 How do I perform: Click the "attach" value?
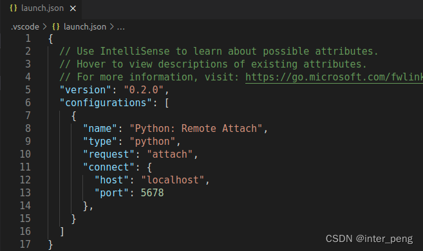pos(170,154)
